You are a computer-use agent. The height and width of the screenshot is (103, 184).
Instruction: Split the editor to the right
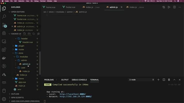tap(175, 7)
